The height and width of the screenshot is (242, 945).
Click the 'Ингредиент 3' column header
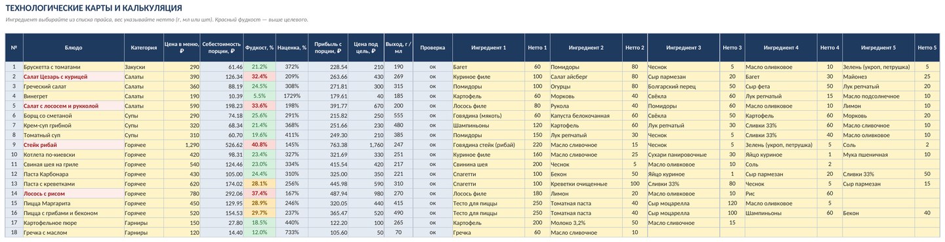pyautogui.click(x=683, y=48)
